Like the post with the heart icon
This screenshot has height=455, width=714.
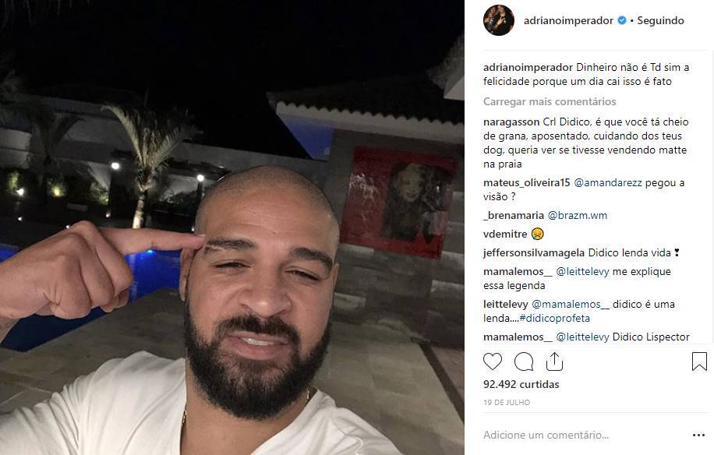pos(493,362)
